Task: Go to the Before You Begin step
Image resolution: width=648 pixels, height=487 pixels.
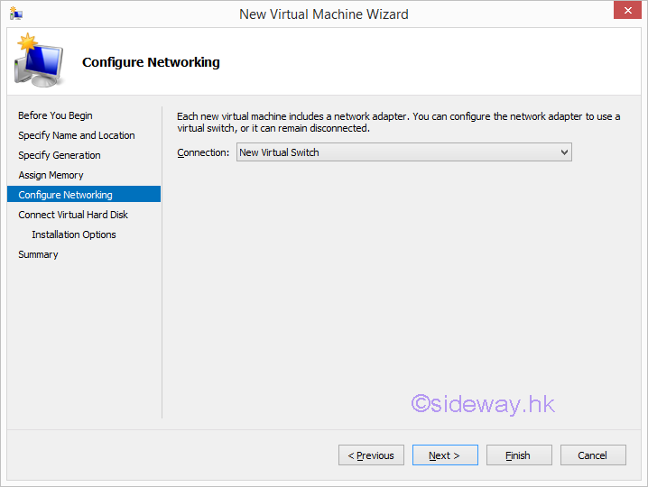Action: [55, 115]
